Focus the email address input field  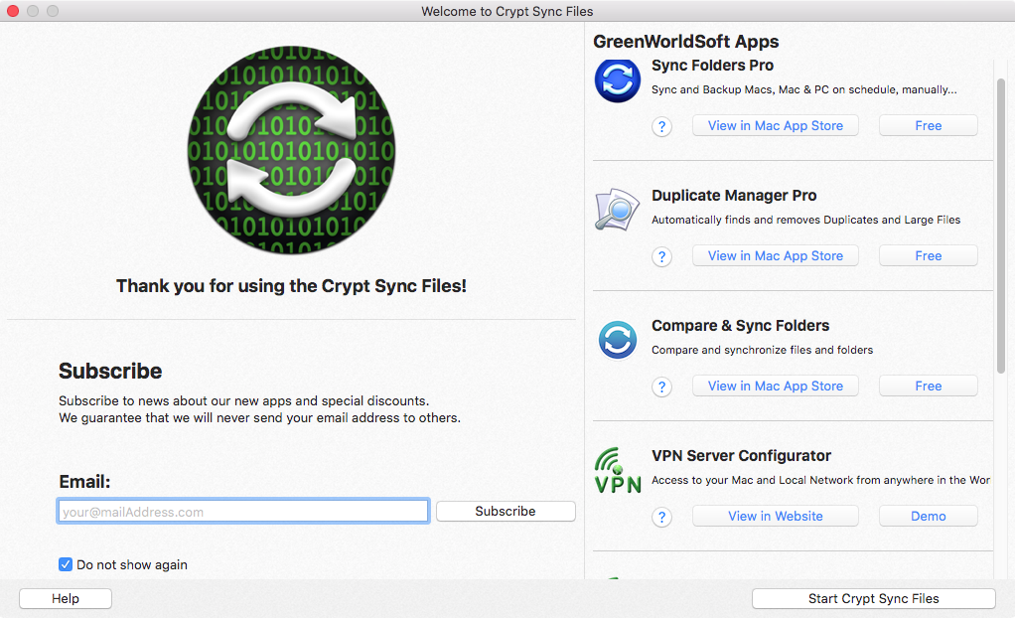[x=243, y=511]
